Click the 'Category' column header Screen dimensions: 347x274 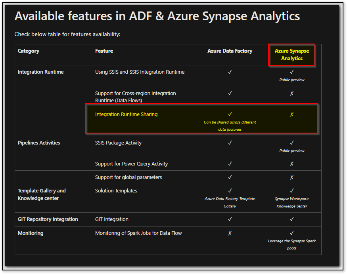click(29, 51)
